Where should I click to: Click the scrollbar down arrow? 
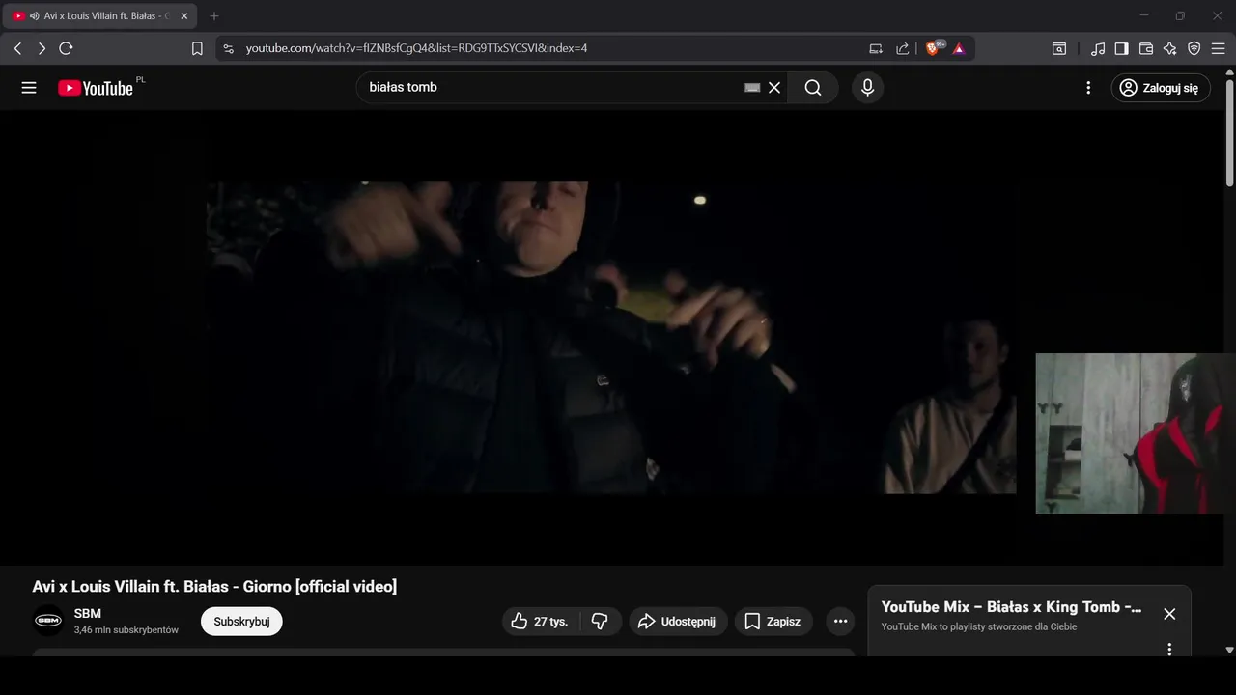click(x=1230, y=650)
